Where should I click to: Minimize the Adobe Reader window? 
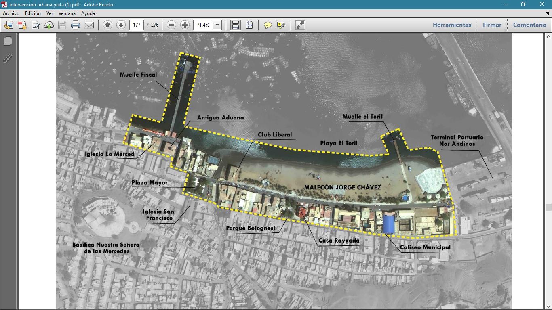(x=505, y=4)
